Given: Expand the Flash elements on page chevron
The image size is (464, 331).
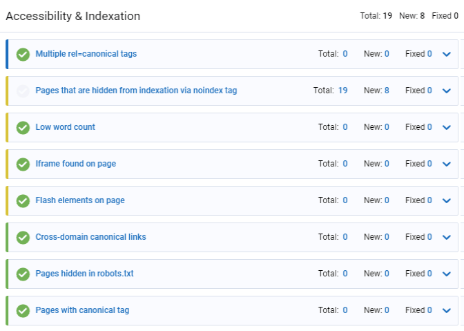Looking at the screenshot, I should click(x=447, y=200).
